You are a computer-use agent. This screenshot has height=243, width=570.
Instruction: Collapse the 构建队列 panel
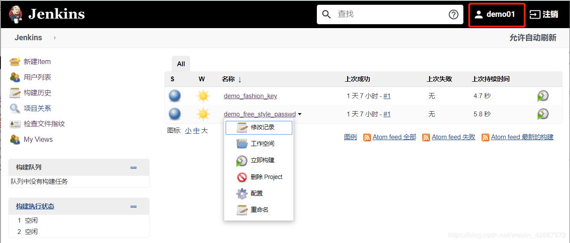coord(134,168)
